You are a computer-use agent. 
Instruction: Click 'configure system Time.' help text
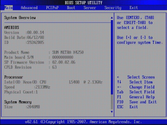point(140,43)
